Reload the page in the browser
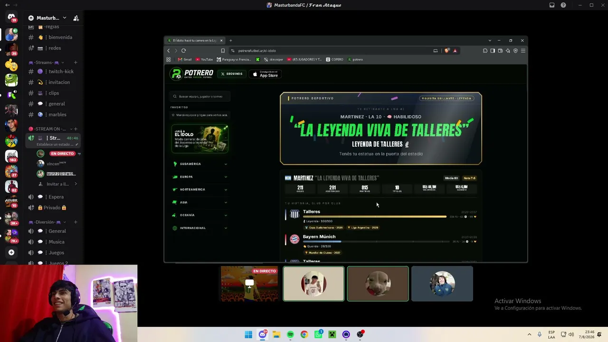 (x=183, y=50)
